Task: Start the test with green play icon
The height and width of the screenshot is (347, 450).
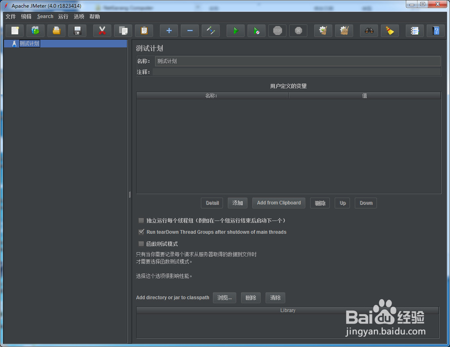Action: pos(236,31)
